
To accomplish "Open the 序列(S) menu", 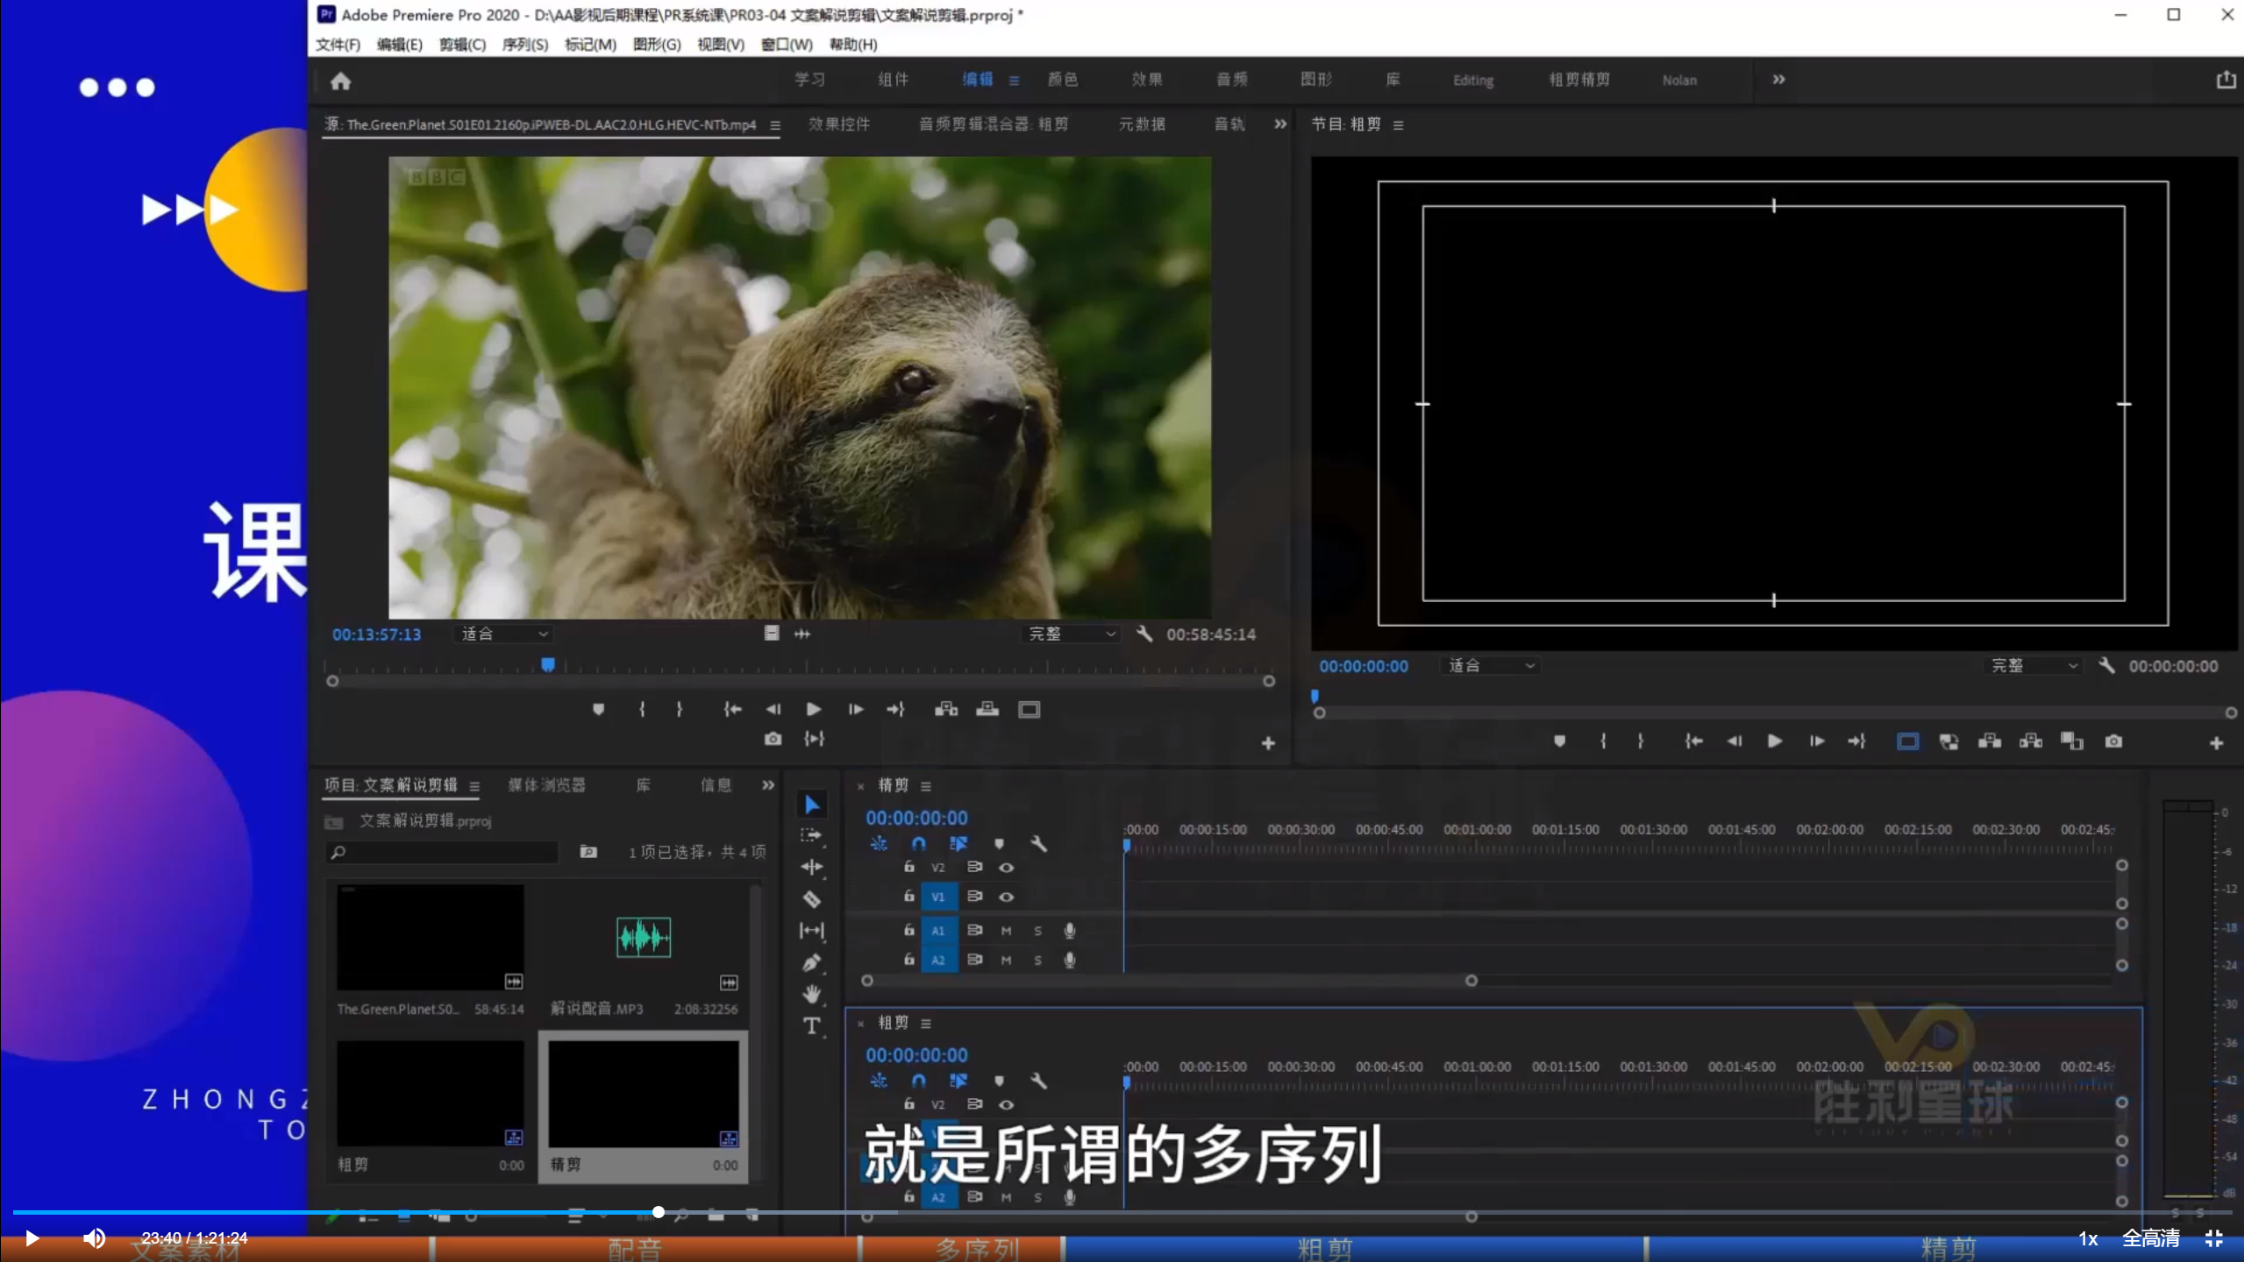I will tap(524, 44).
